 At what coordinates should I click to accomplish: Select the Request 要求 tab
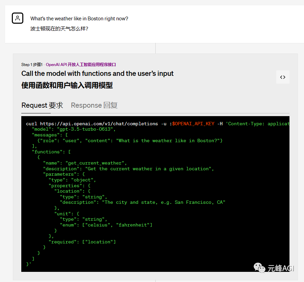[42, 105]
